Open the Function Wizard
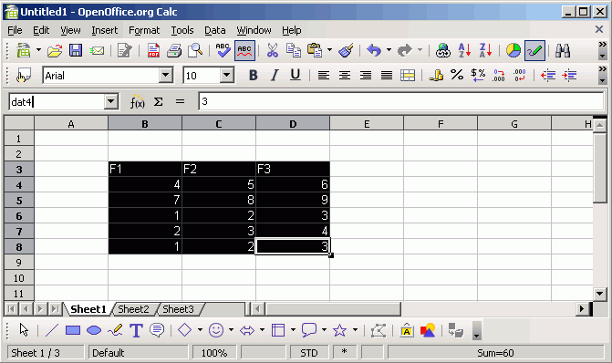This screenshot has width=612, height=363. click(137, 102)
